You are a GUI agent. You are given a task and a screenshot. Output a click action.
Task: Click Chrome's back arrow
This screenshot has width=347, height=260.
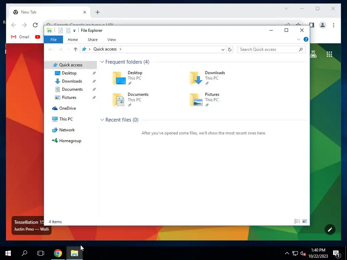14,25
